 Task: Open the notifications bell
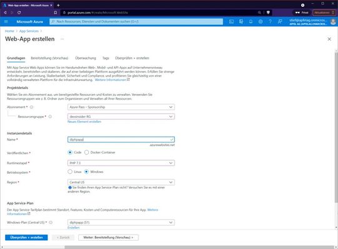[251, 21]
